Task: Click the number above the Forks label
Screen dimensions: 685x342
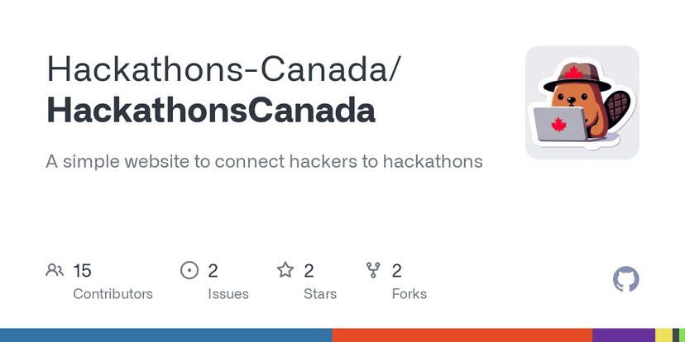Action: 396,270
